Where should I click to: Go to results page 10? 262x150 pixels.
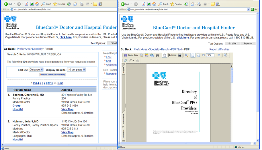[x=52, y=83]
